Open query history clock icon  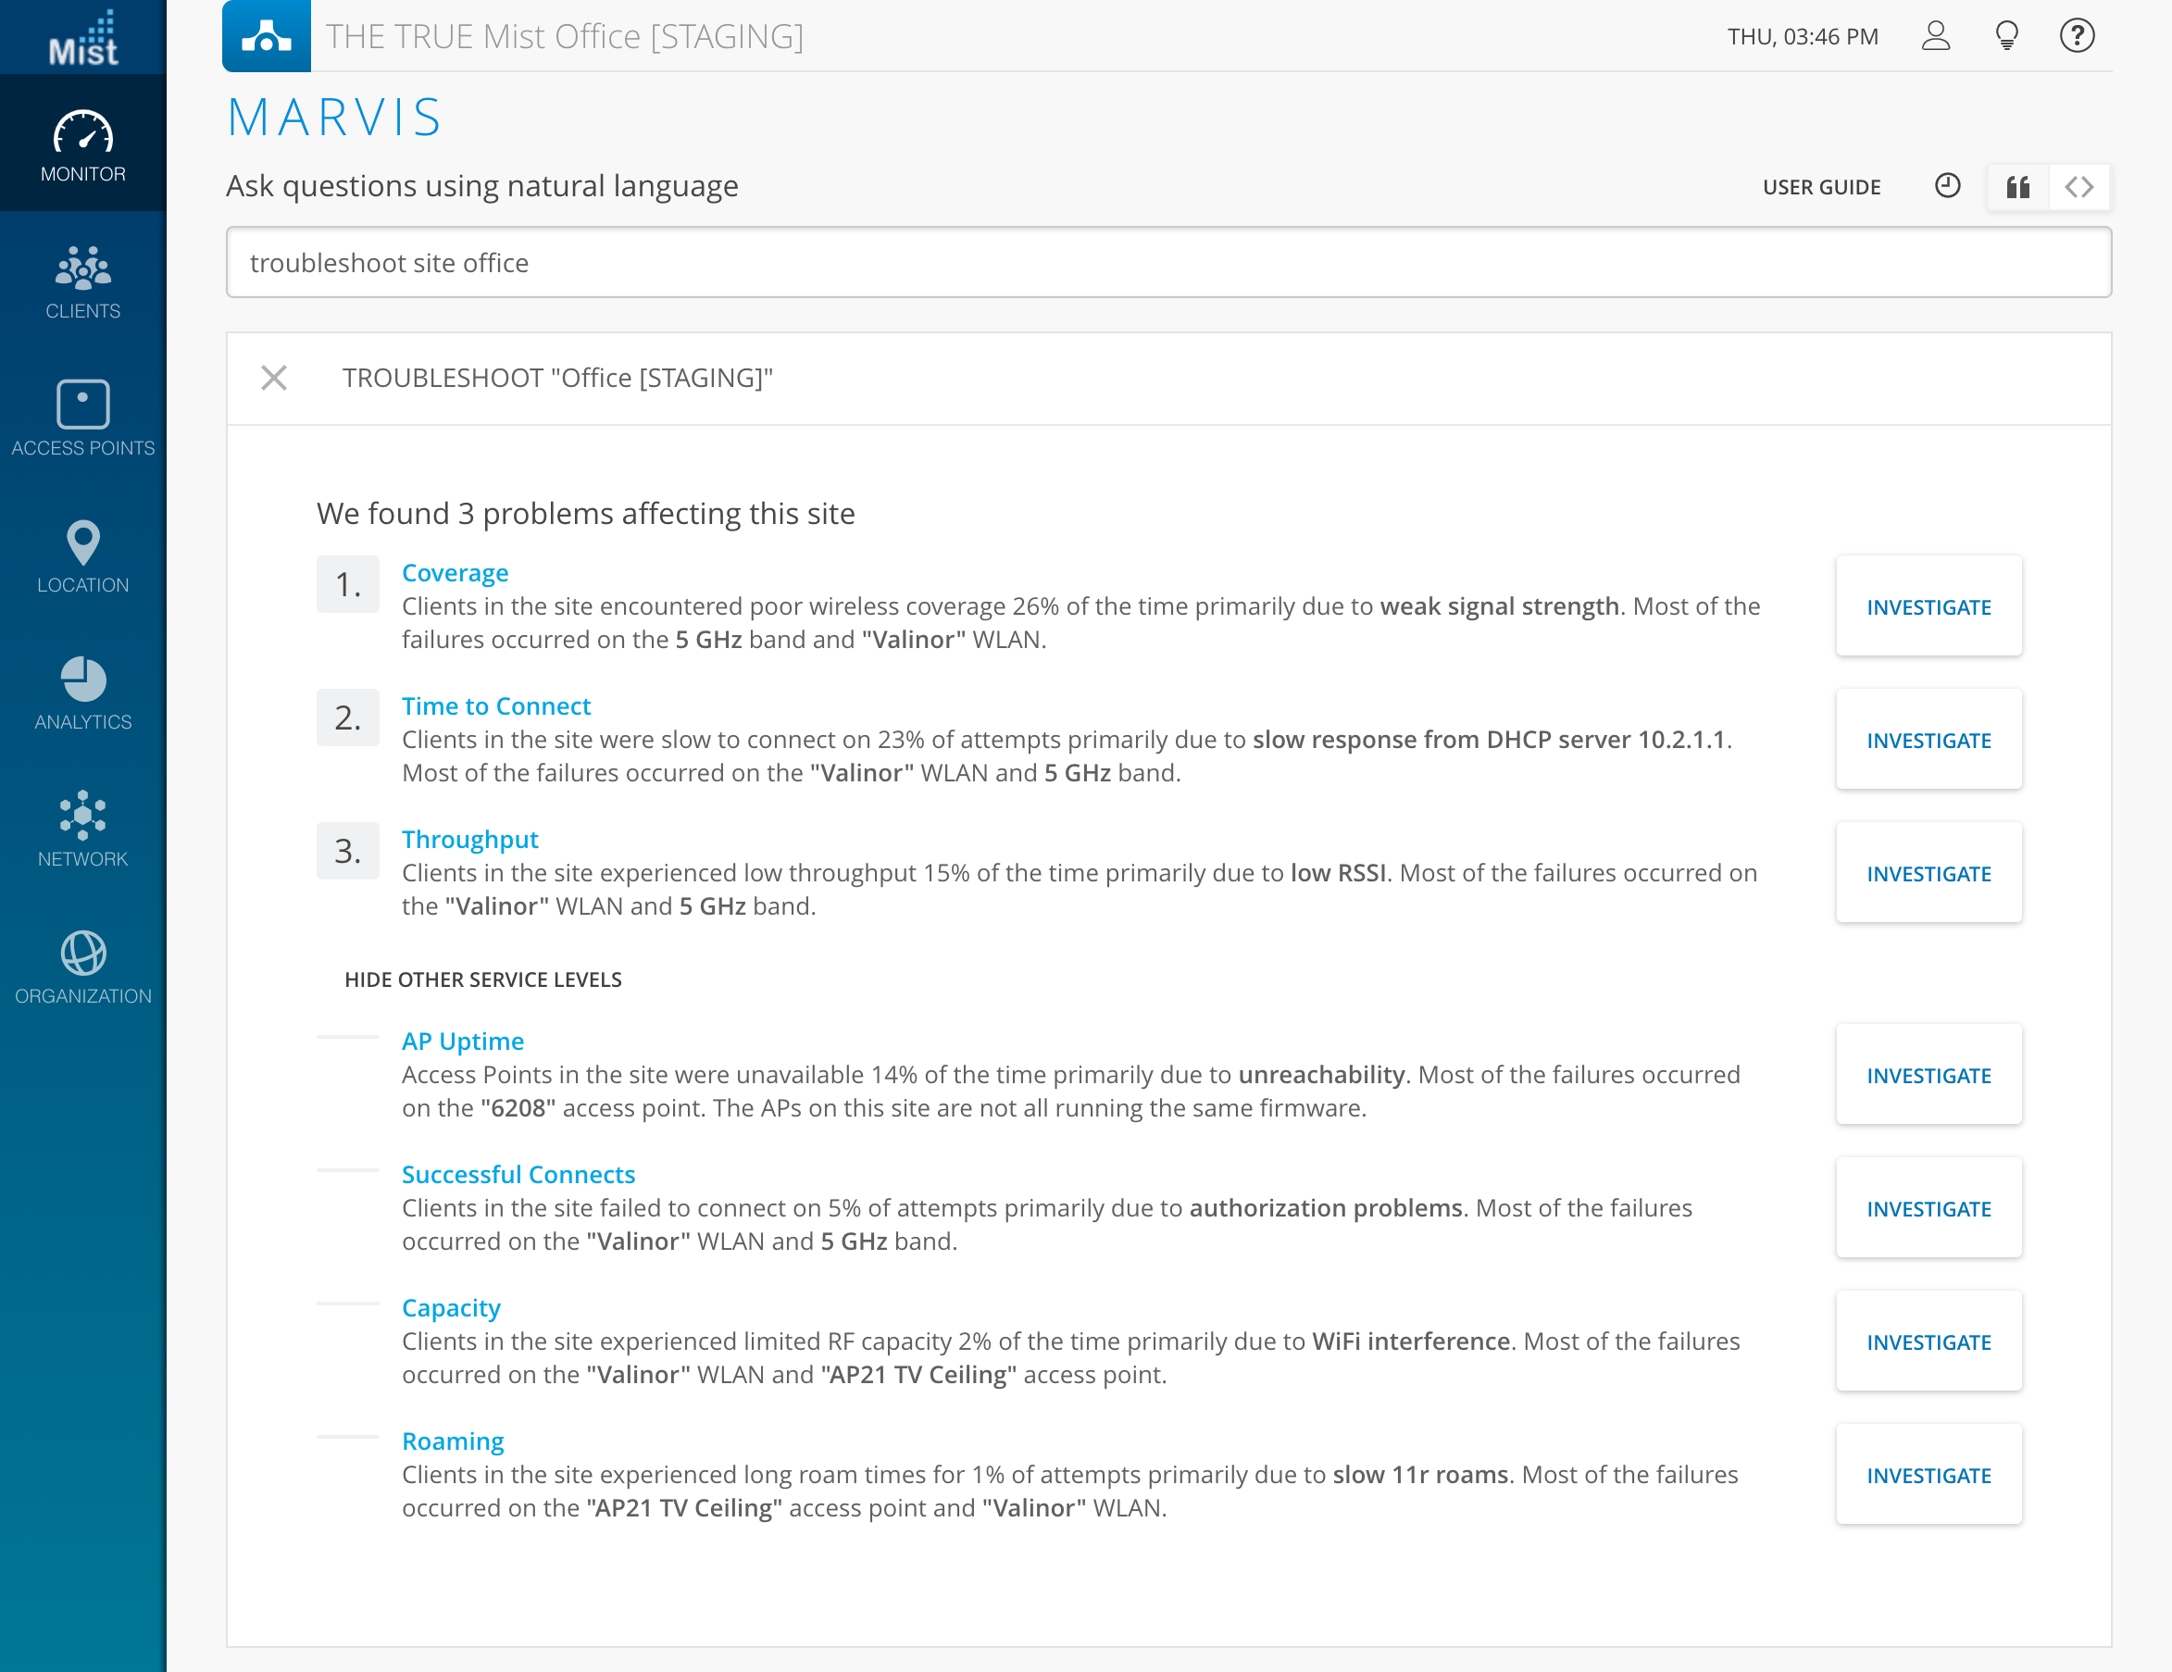(1947, 186)
